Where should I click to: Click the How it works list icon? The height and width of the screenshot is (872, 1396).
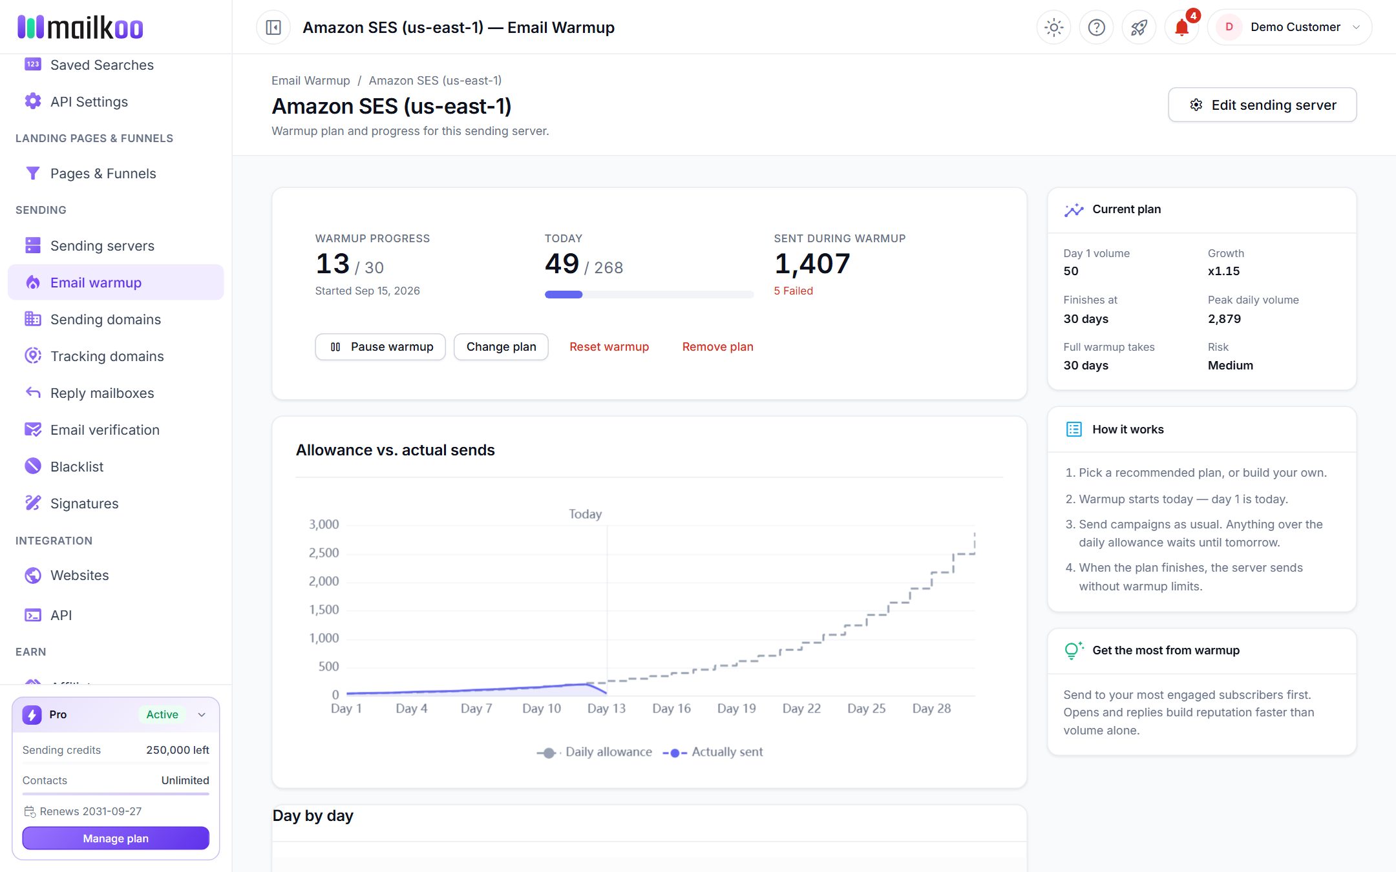pyautogui.click(x=1073, y=430)
